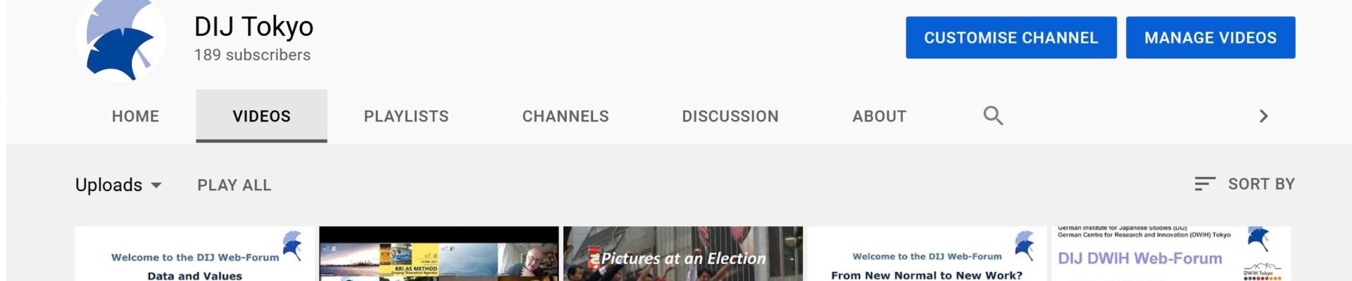Open the Playlists tab
Screen dimensions: 1352x281
coord(406,116)
